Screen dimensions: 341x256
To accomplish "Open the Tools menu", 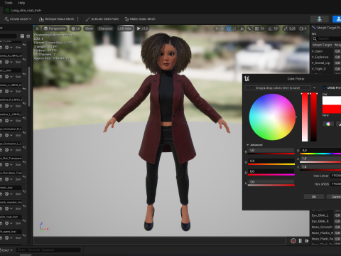I will click(x=9, y=3).
